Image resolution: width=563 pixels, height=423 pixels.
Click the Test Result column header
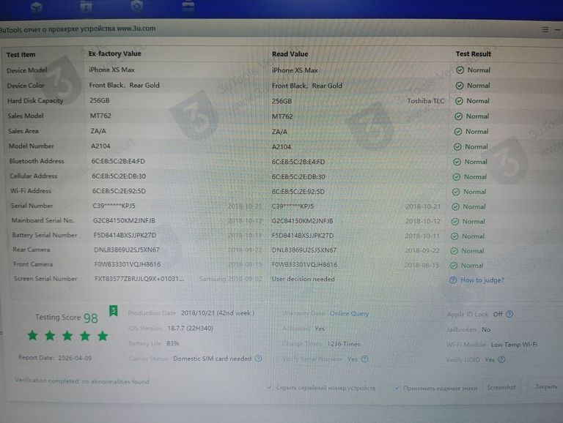pos(473,54)
